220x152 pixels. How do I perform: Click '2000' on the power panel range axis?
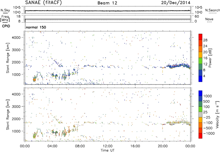click(16, 62)
